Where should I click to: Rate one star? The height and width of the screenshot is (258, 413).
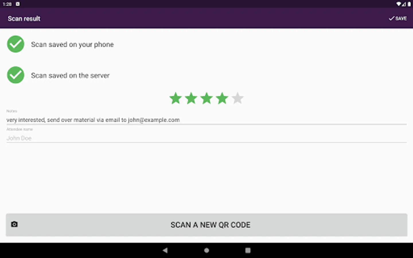176,98
